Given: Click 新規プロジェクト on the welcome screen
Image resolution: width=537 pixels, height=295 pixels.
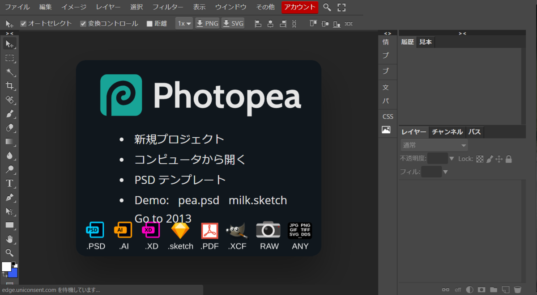Looking at the screenshot, I should 179,139.
